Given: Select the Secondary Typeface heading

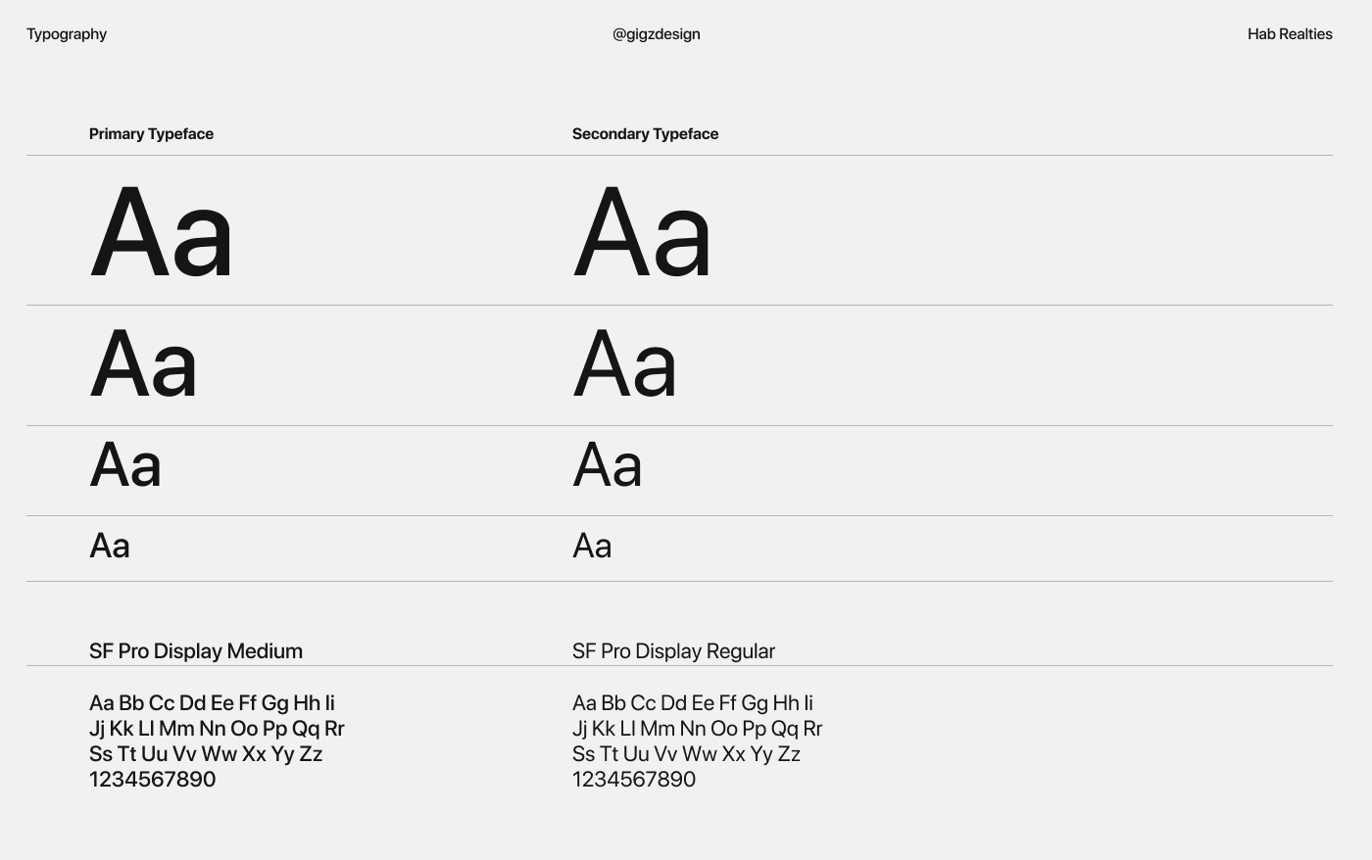Looking at the screenshot, I should pyautogui.click(x=645, y=134).
